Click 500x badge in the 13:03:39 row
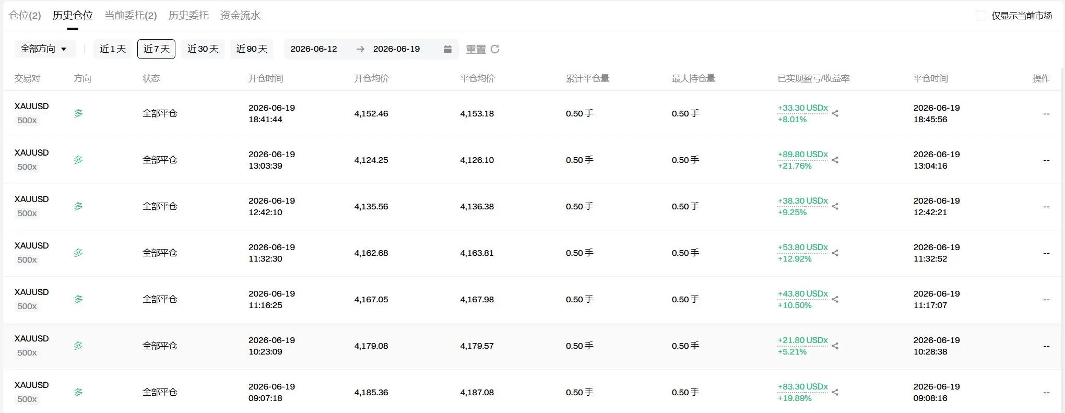Image resolution: width=1065 pixels, height=413 pixels. point(27,167)
